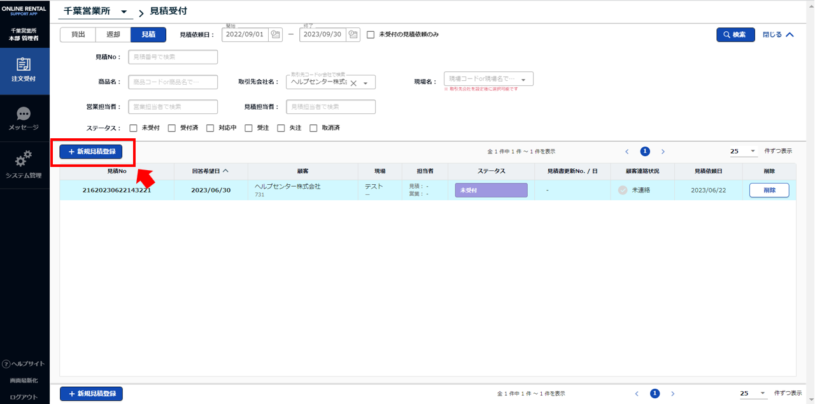Viewport: 815px width, 404px height.
Task: Enable 未受付の見積依頼のみ checkbox
Action: point(371,34)
